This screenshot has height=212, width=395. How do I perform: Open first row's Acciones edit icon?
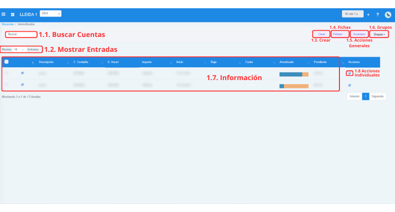(349, 73)
